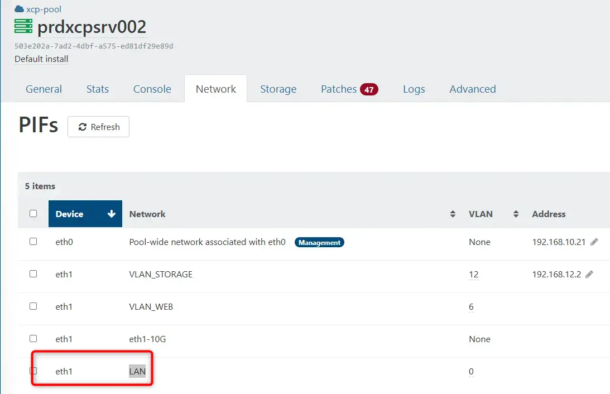Screen dimensions: 610x394
Task: Click Pool-wide network associated with eth0
Action: point(208,242)
